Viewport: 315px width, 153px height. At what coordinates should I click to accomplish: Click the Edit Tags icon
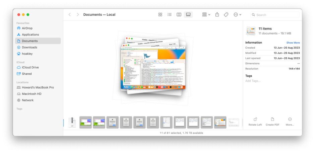tap(226, 15)
